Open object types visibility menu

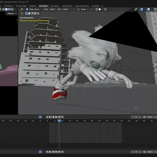point(136,9)
